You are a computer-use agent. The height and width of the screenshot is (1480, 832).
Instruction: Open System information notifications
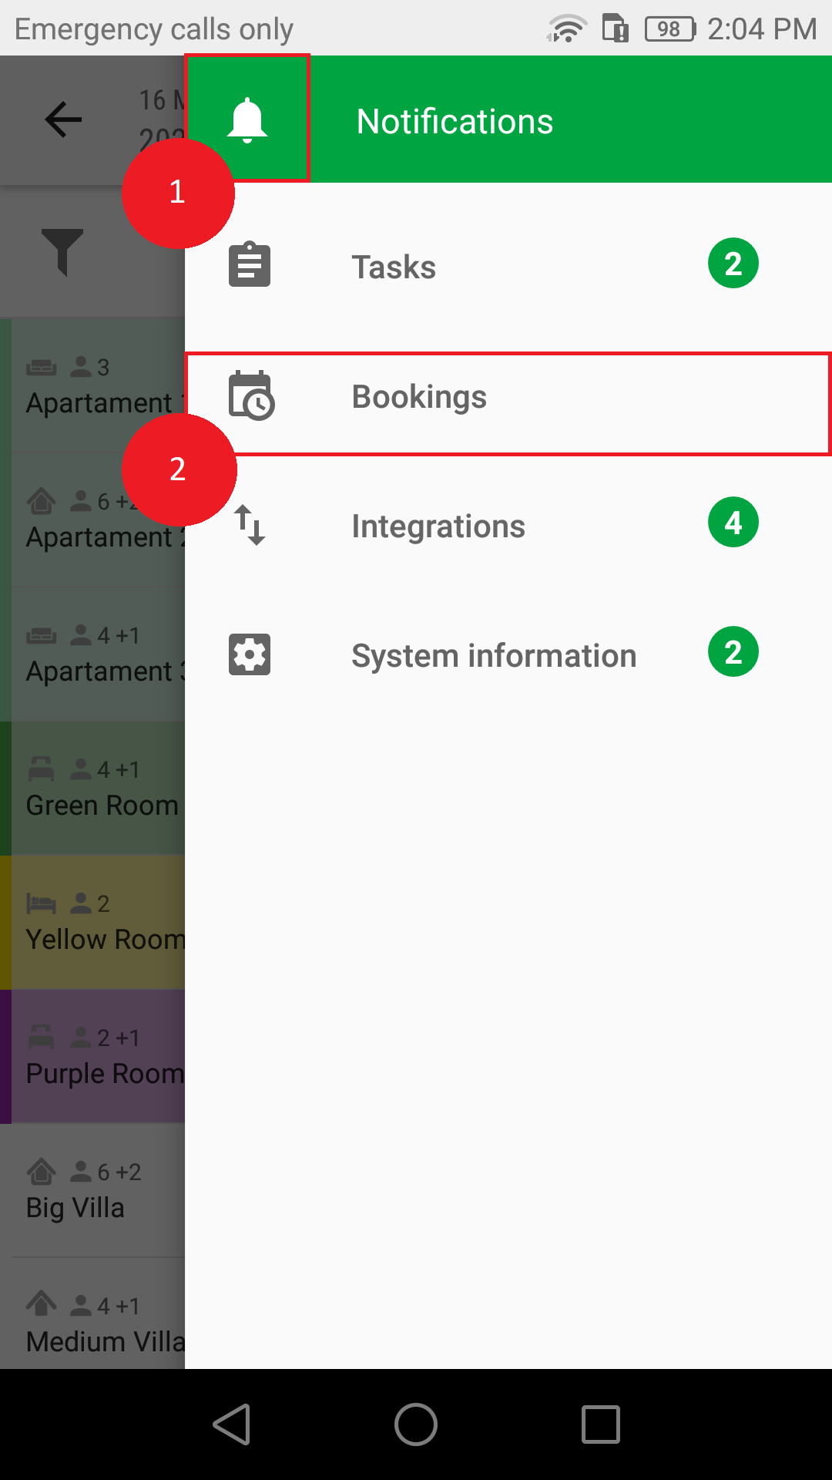pyautogui.click(x=508, y=655)
